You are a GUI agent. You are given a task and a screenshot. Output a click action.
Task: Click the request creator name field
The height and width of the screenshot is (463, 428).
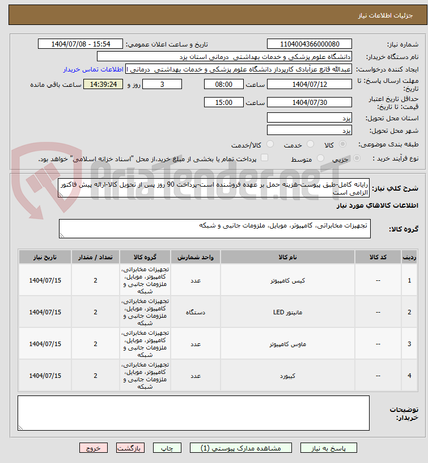[x=239, y=69]
